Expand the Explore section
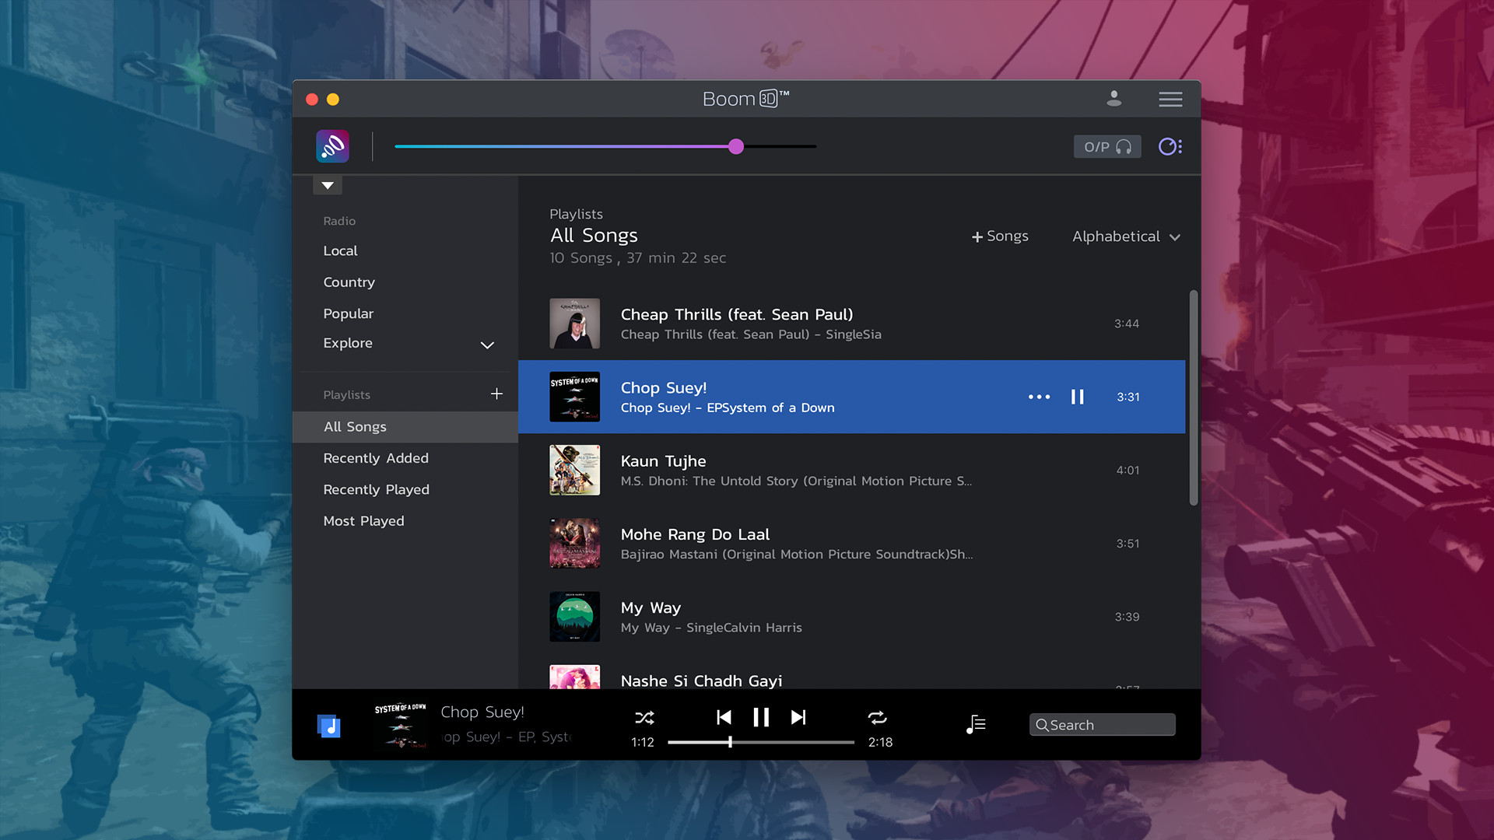1494x840 pixels. (x=487, y=345)
